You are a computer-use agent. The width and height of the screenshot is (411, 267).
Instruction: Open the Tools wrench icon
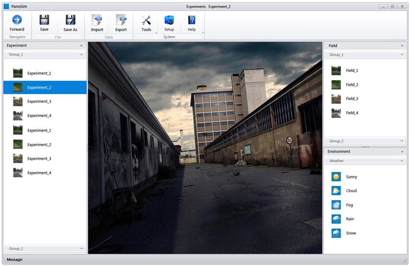pos(146,20)
